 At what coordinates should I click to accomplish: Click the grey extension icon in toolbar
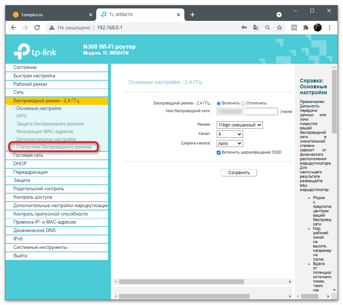[294, 27]
